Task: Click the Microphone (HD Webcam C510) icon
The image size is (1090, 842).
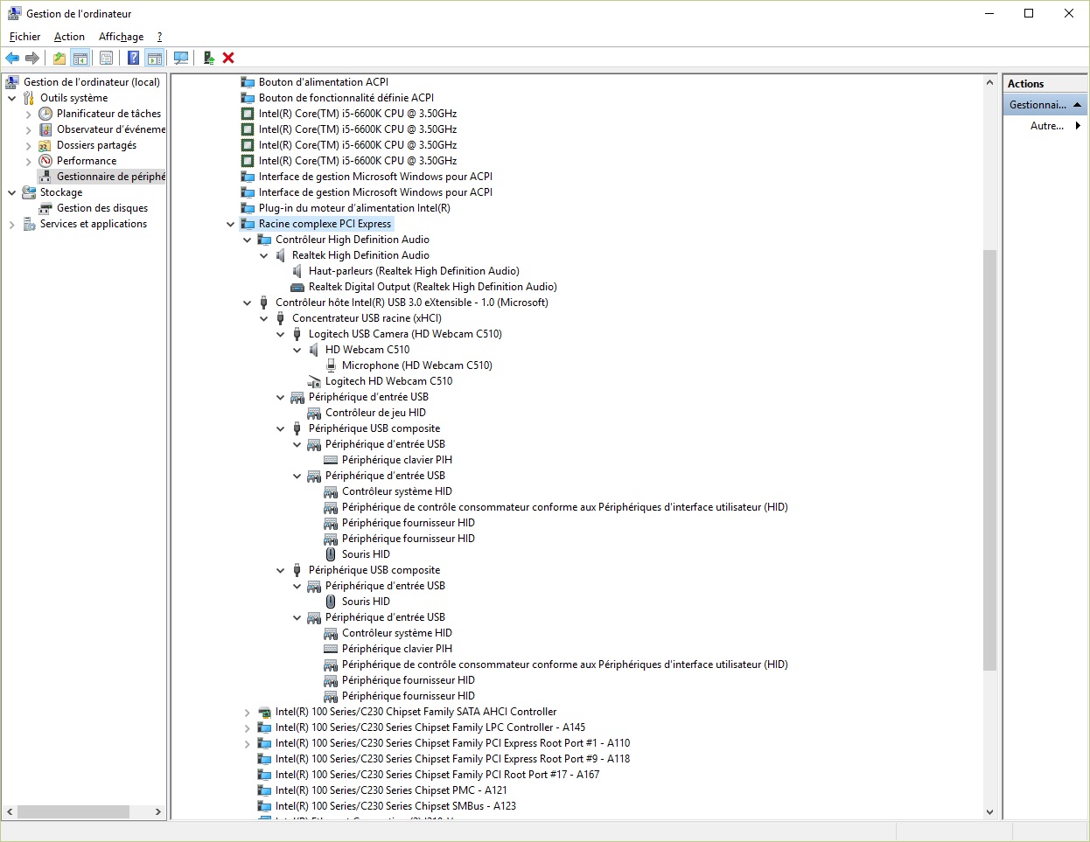Action: (331, 365)
